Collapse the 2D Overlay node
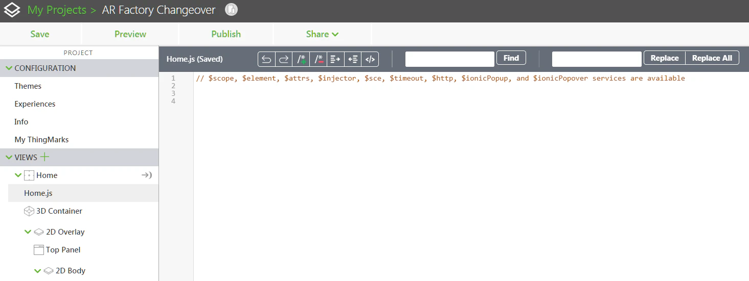749x281 pixels. [x=28, y=232]
